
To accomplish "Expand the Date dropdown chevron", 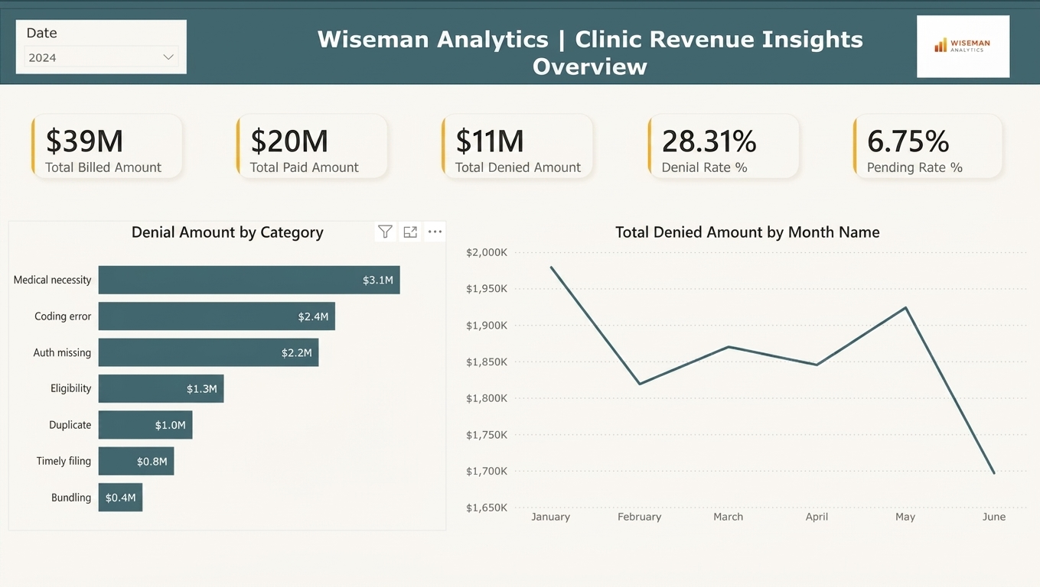I will click(168, 57).
